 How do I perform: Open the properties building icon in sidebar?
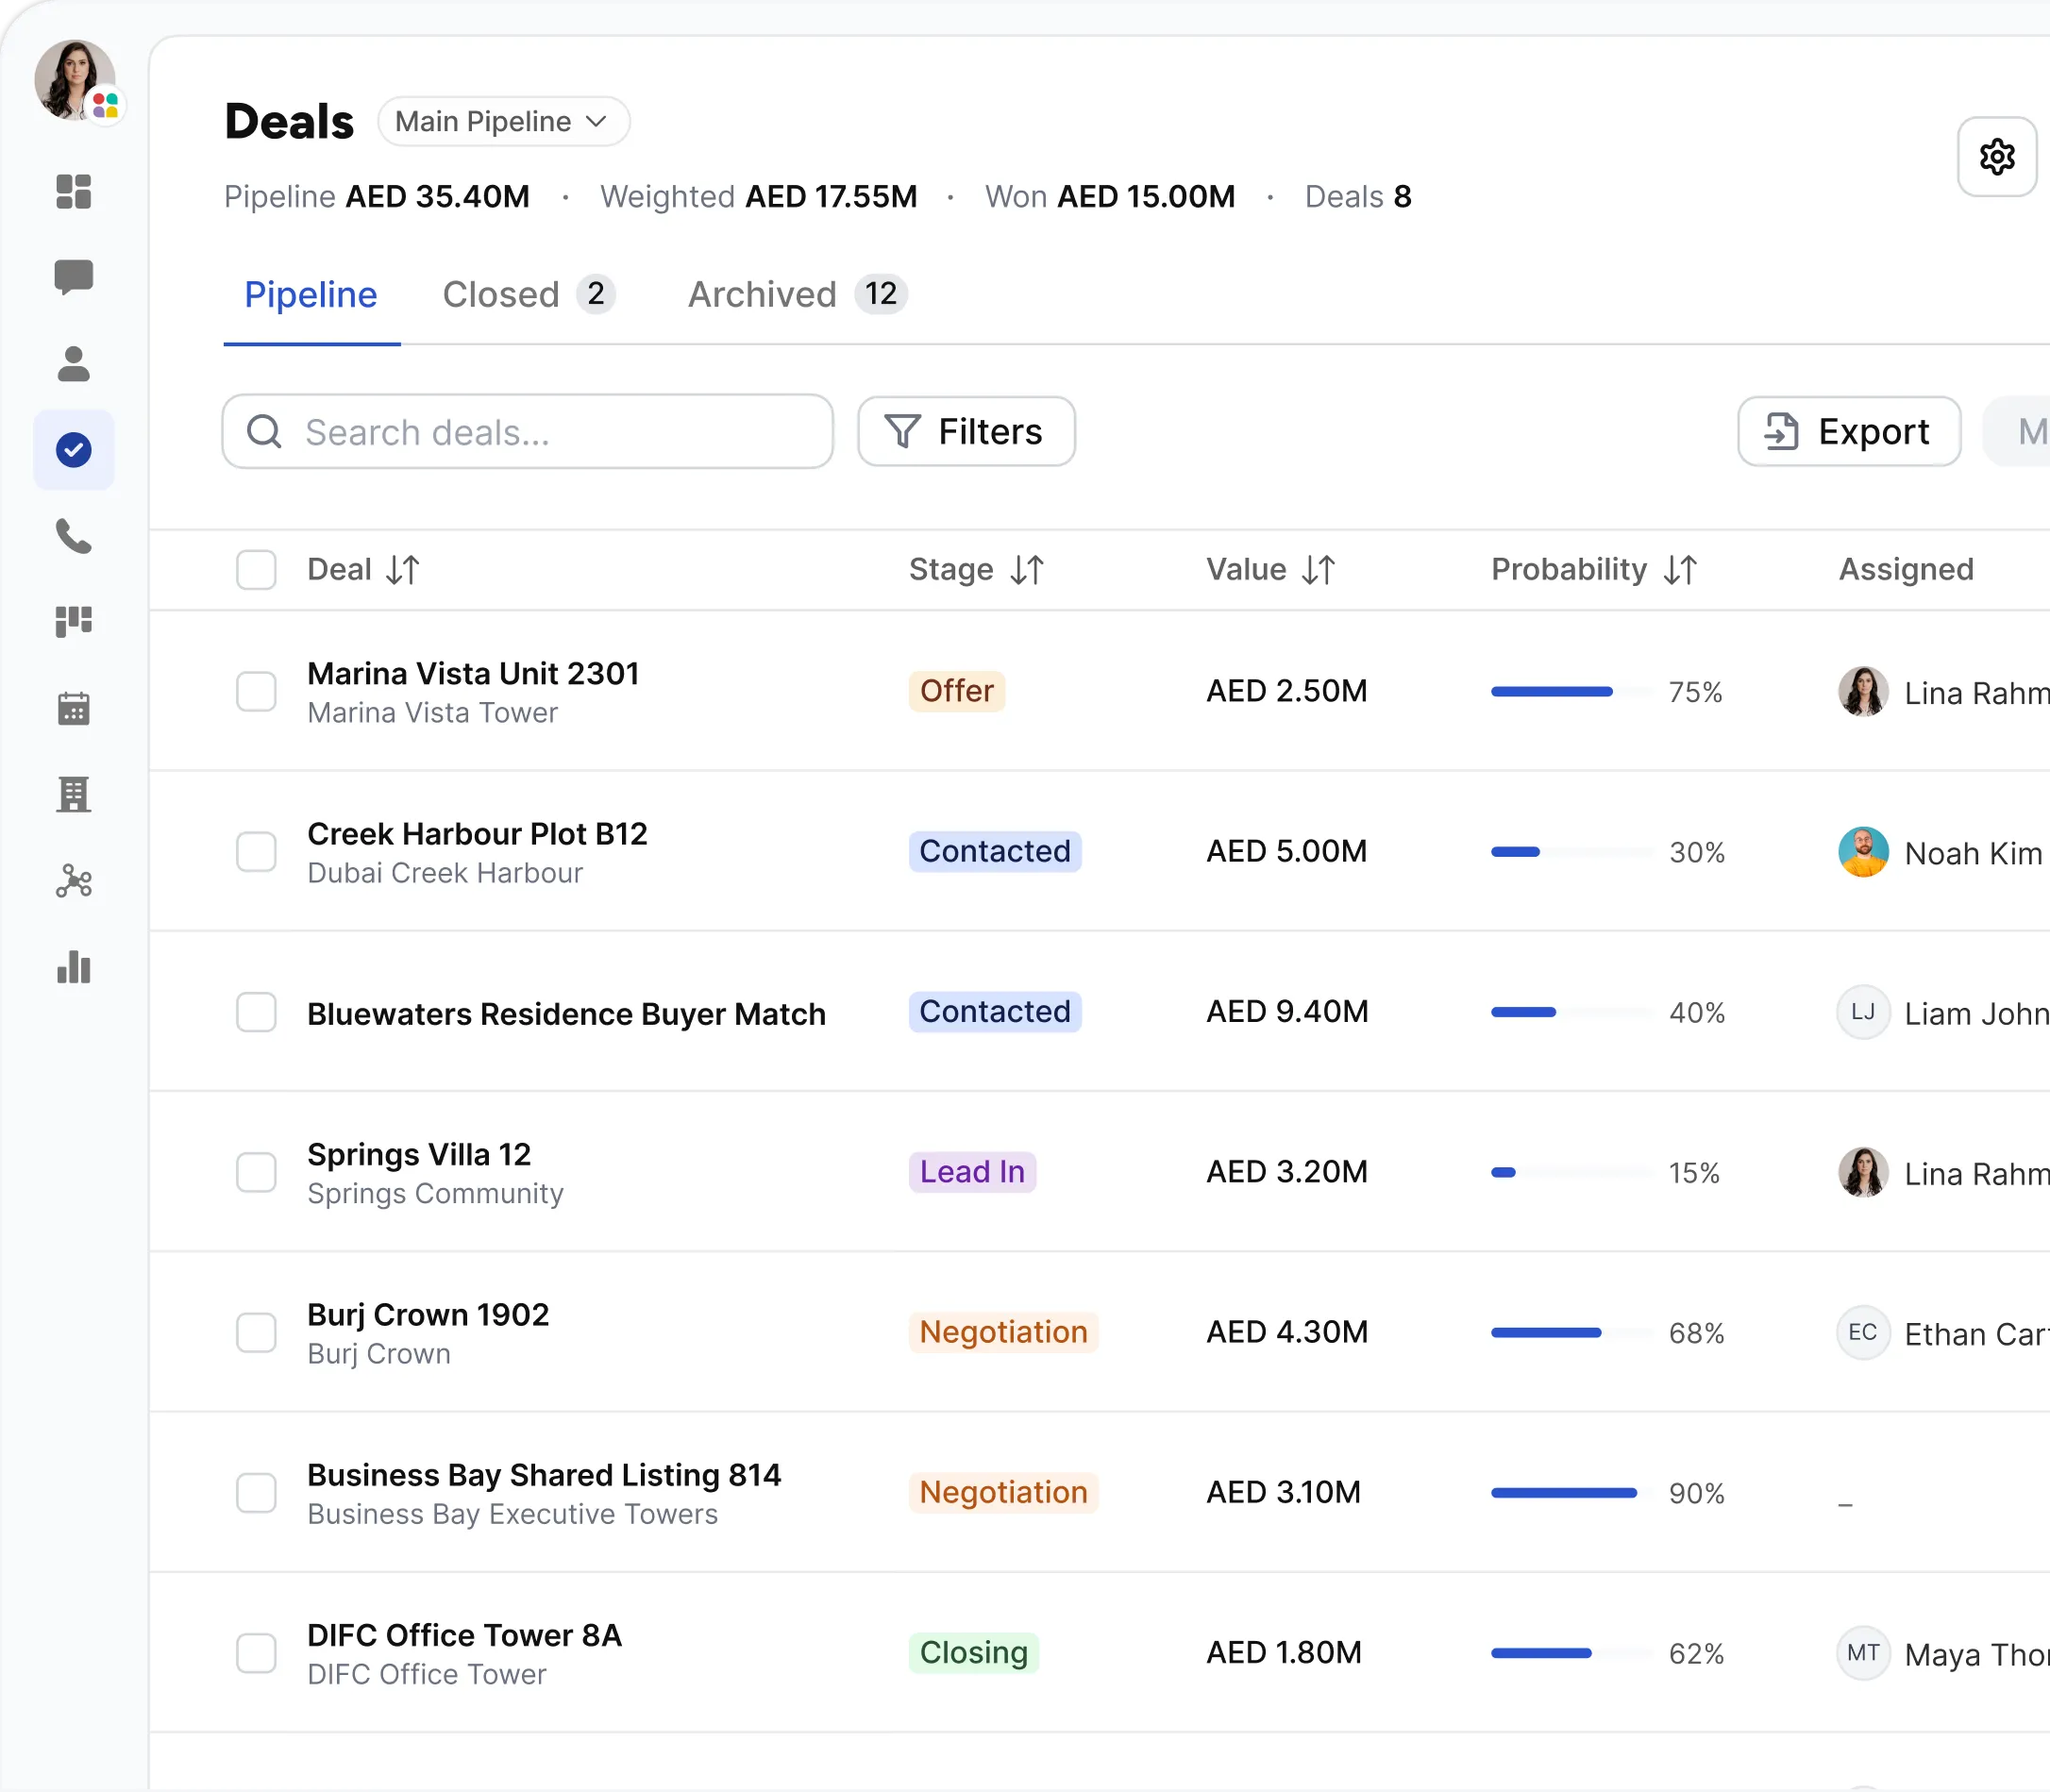point(74,795)
